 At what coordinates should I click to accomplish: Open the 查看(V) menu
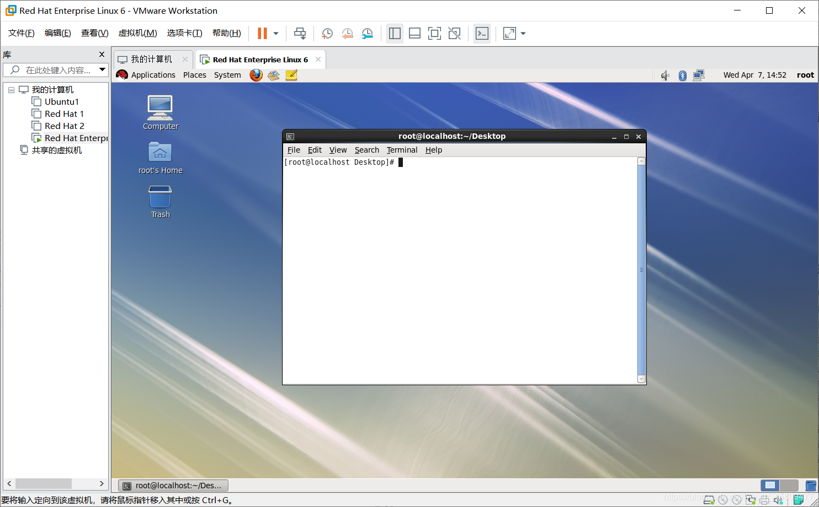(95, 33)
